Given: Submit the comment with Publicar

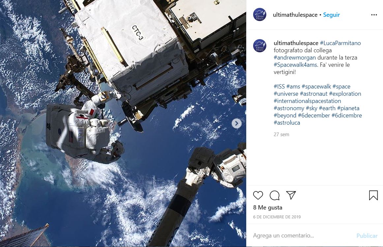Looking at the screenshot, I should [367, 235].
